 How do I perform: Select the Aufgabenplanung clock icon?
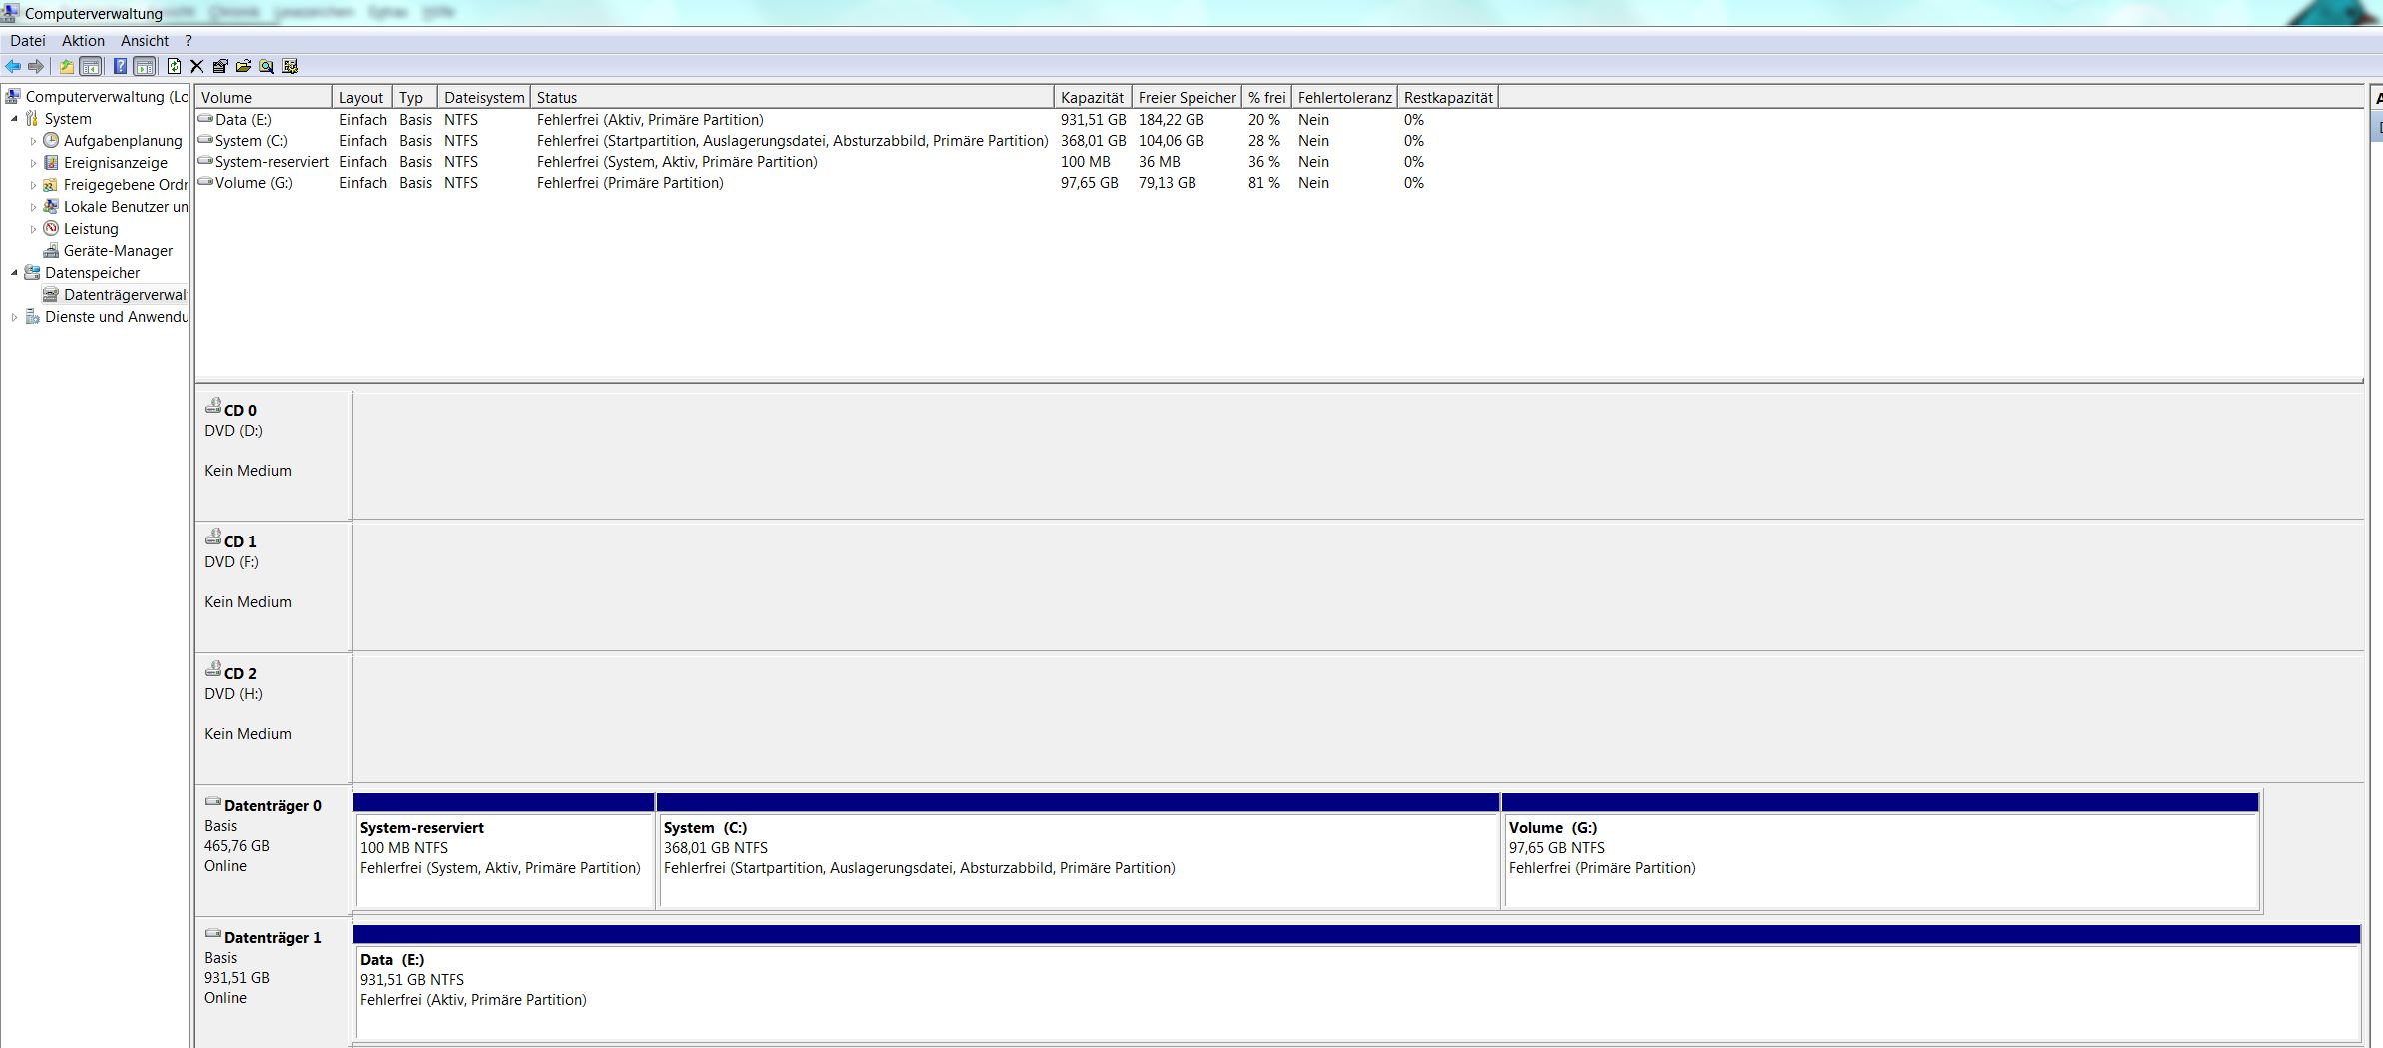coord(51,140)
